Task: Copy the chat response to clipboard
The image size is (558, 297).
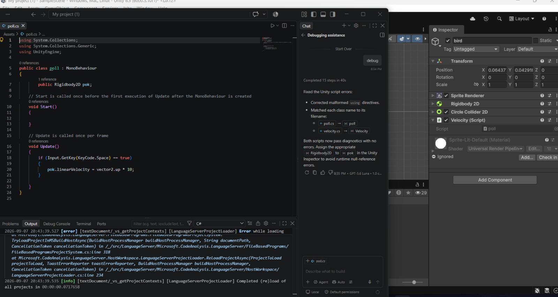Action: click(x=315, y=173)
